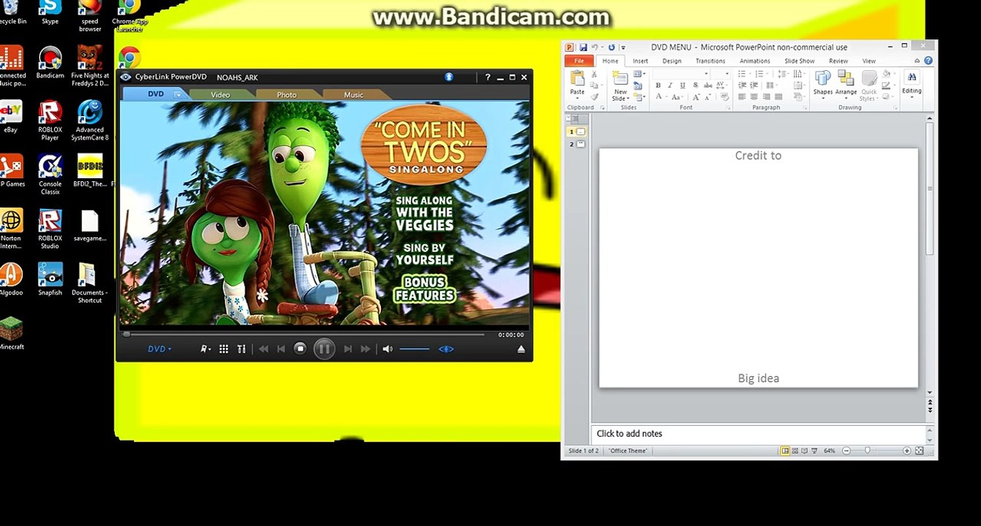Open the Bandicam desktop icon
This screenshot has height=526, width=981.
click(50, 63)
